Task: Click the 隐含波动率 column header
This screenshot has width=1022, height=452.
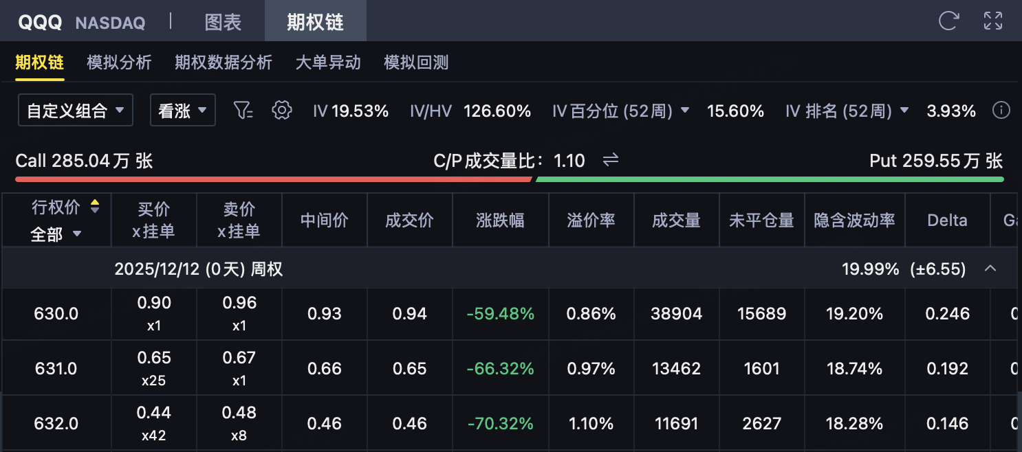Action: [x=854, y=221]
